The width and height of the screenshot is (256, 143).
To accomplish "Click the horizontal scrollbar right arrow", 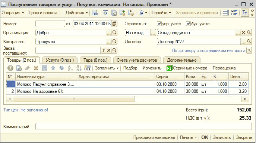I will click(245, 99).
